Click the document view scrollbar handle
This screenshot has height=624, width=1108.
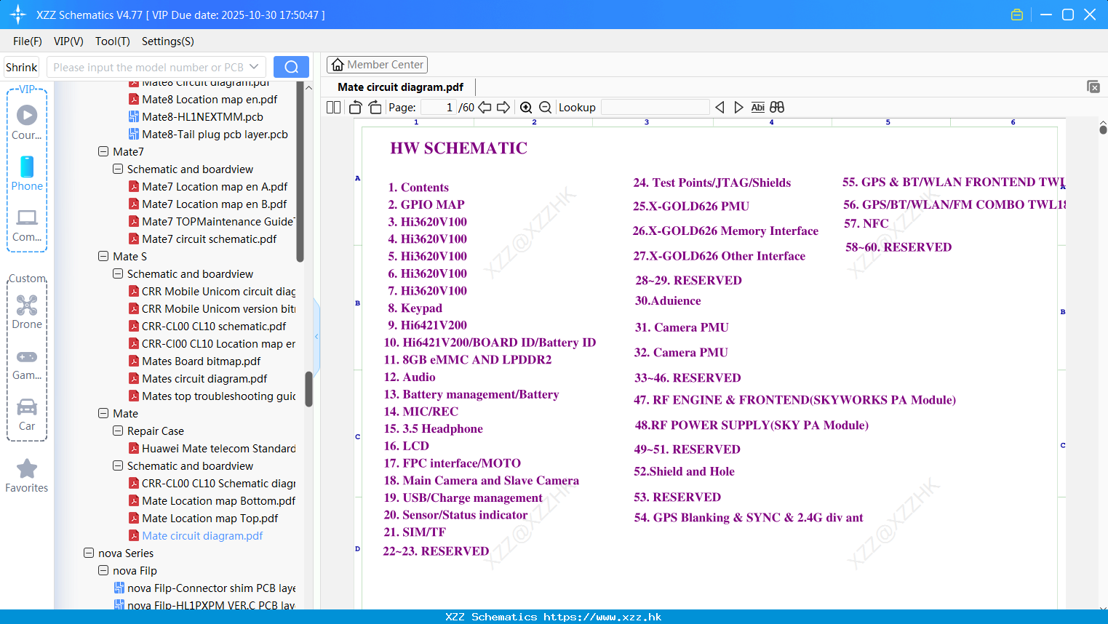click(1103, 130)
